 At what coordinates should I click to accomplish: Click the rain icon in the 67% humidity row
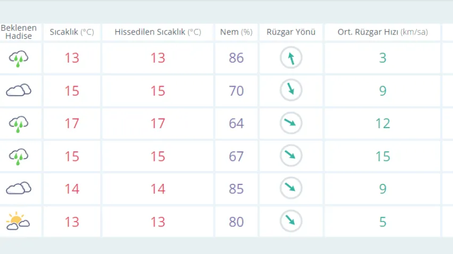click(x=19, y=156)
